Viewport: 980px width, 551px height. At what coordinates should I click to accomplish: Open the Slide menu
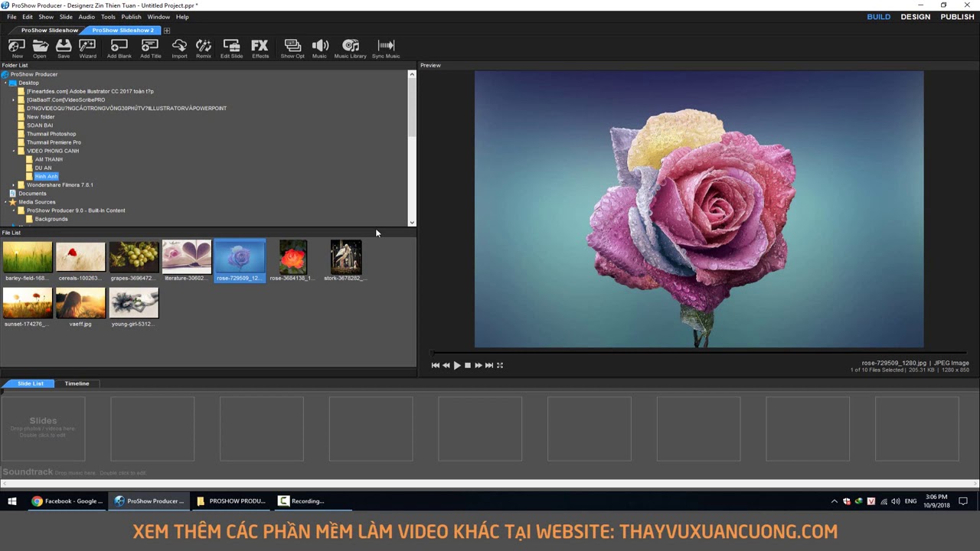[x=66, y=17]
